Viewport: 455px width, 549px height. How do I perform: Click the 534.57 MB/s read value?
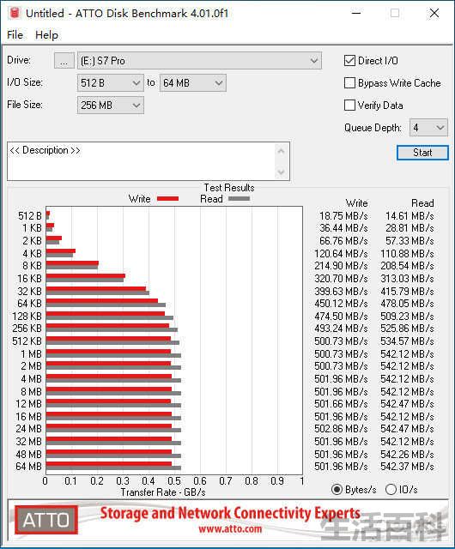point(407,341)
